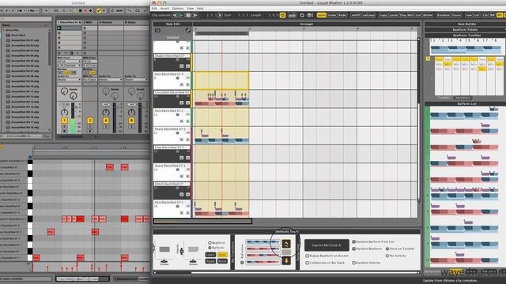
Task: Enable Repeat Beatform on Accent
Action: point(308,256)
